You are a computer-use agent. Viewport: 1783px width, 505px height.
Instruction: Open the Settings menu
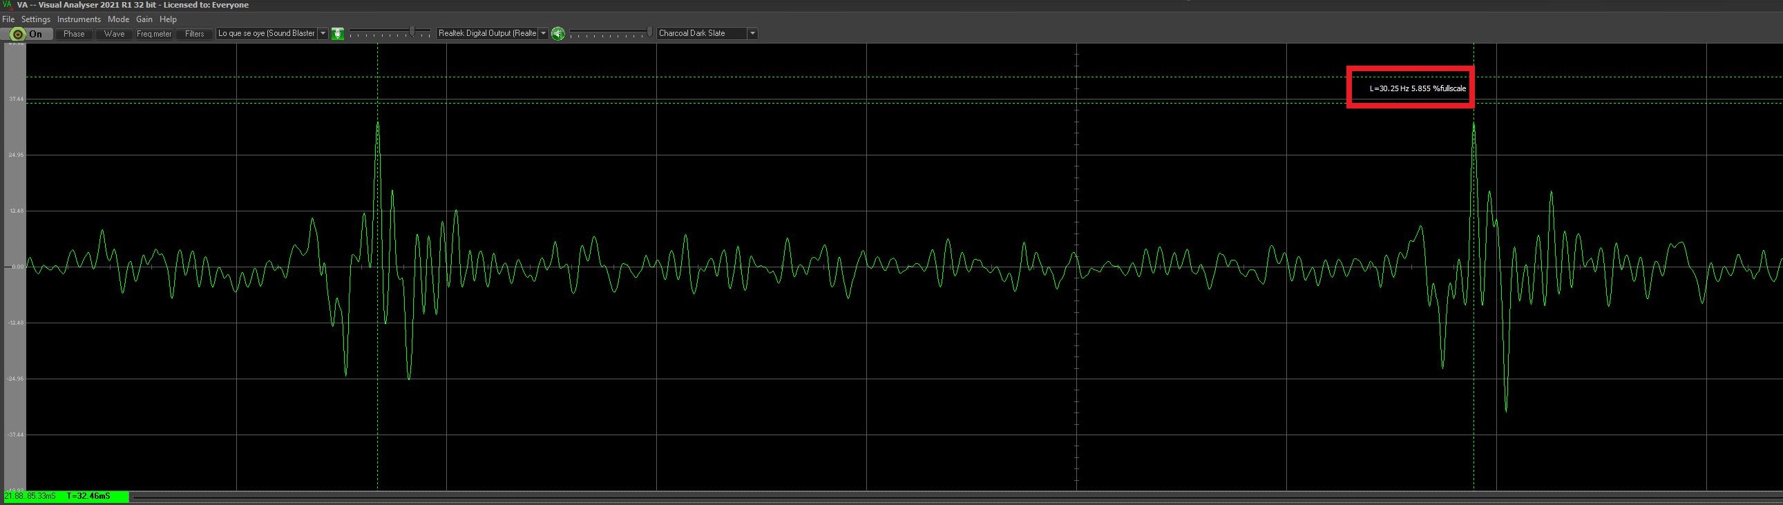[x=35, y=19]
